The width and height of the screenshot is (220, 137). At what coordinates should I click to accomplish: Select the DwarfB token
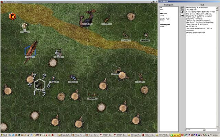pos(58,53)
